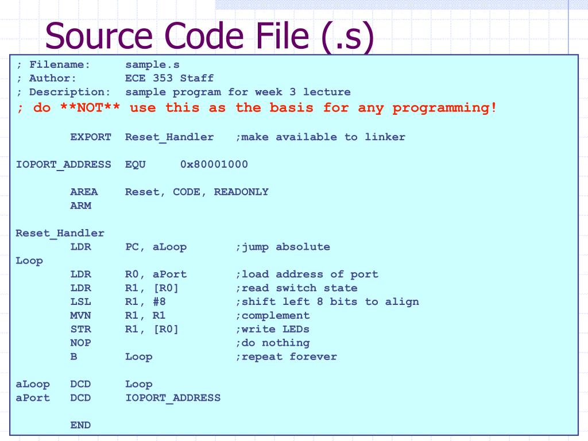Click the comment ';make available to linker'
This screenshot has height=441, width=588.
(x=320, y=137)
